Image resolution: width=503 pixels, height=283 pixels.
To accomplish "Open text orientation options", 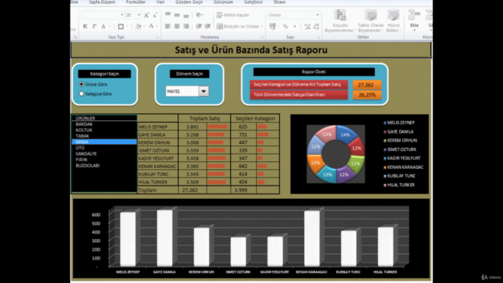I will [x=200, y=15].
